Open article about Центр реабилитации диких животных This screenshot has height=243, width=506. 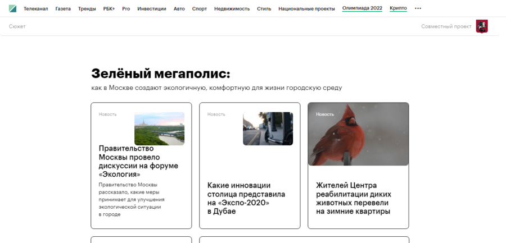coord(354,198)
